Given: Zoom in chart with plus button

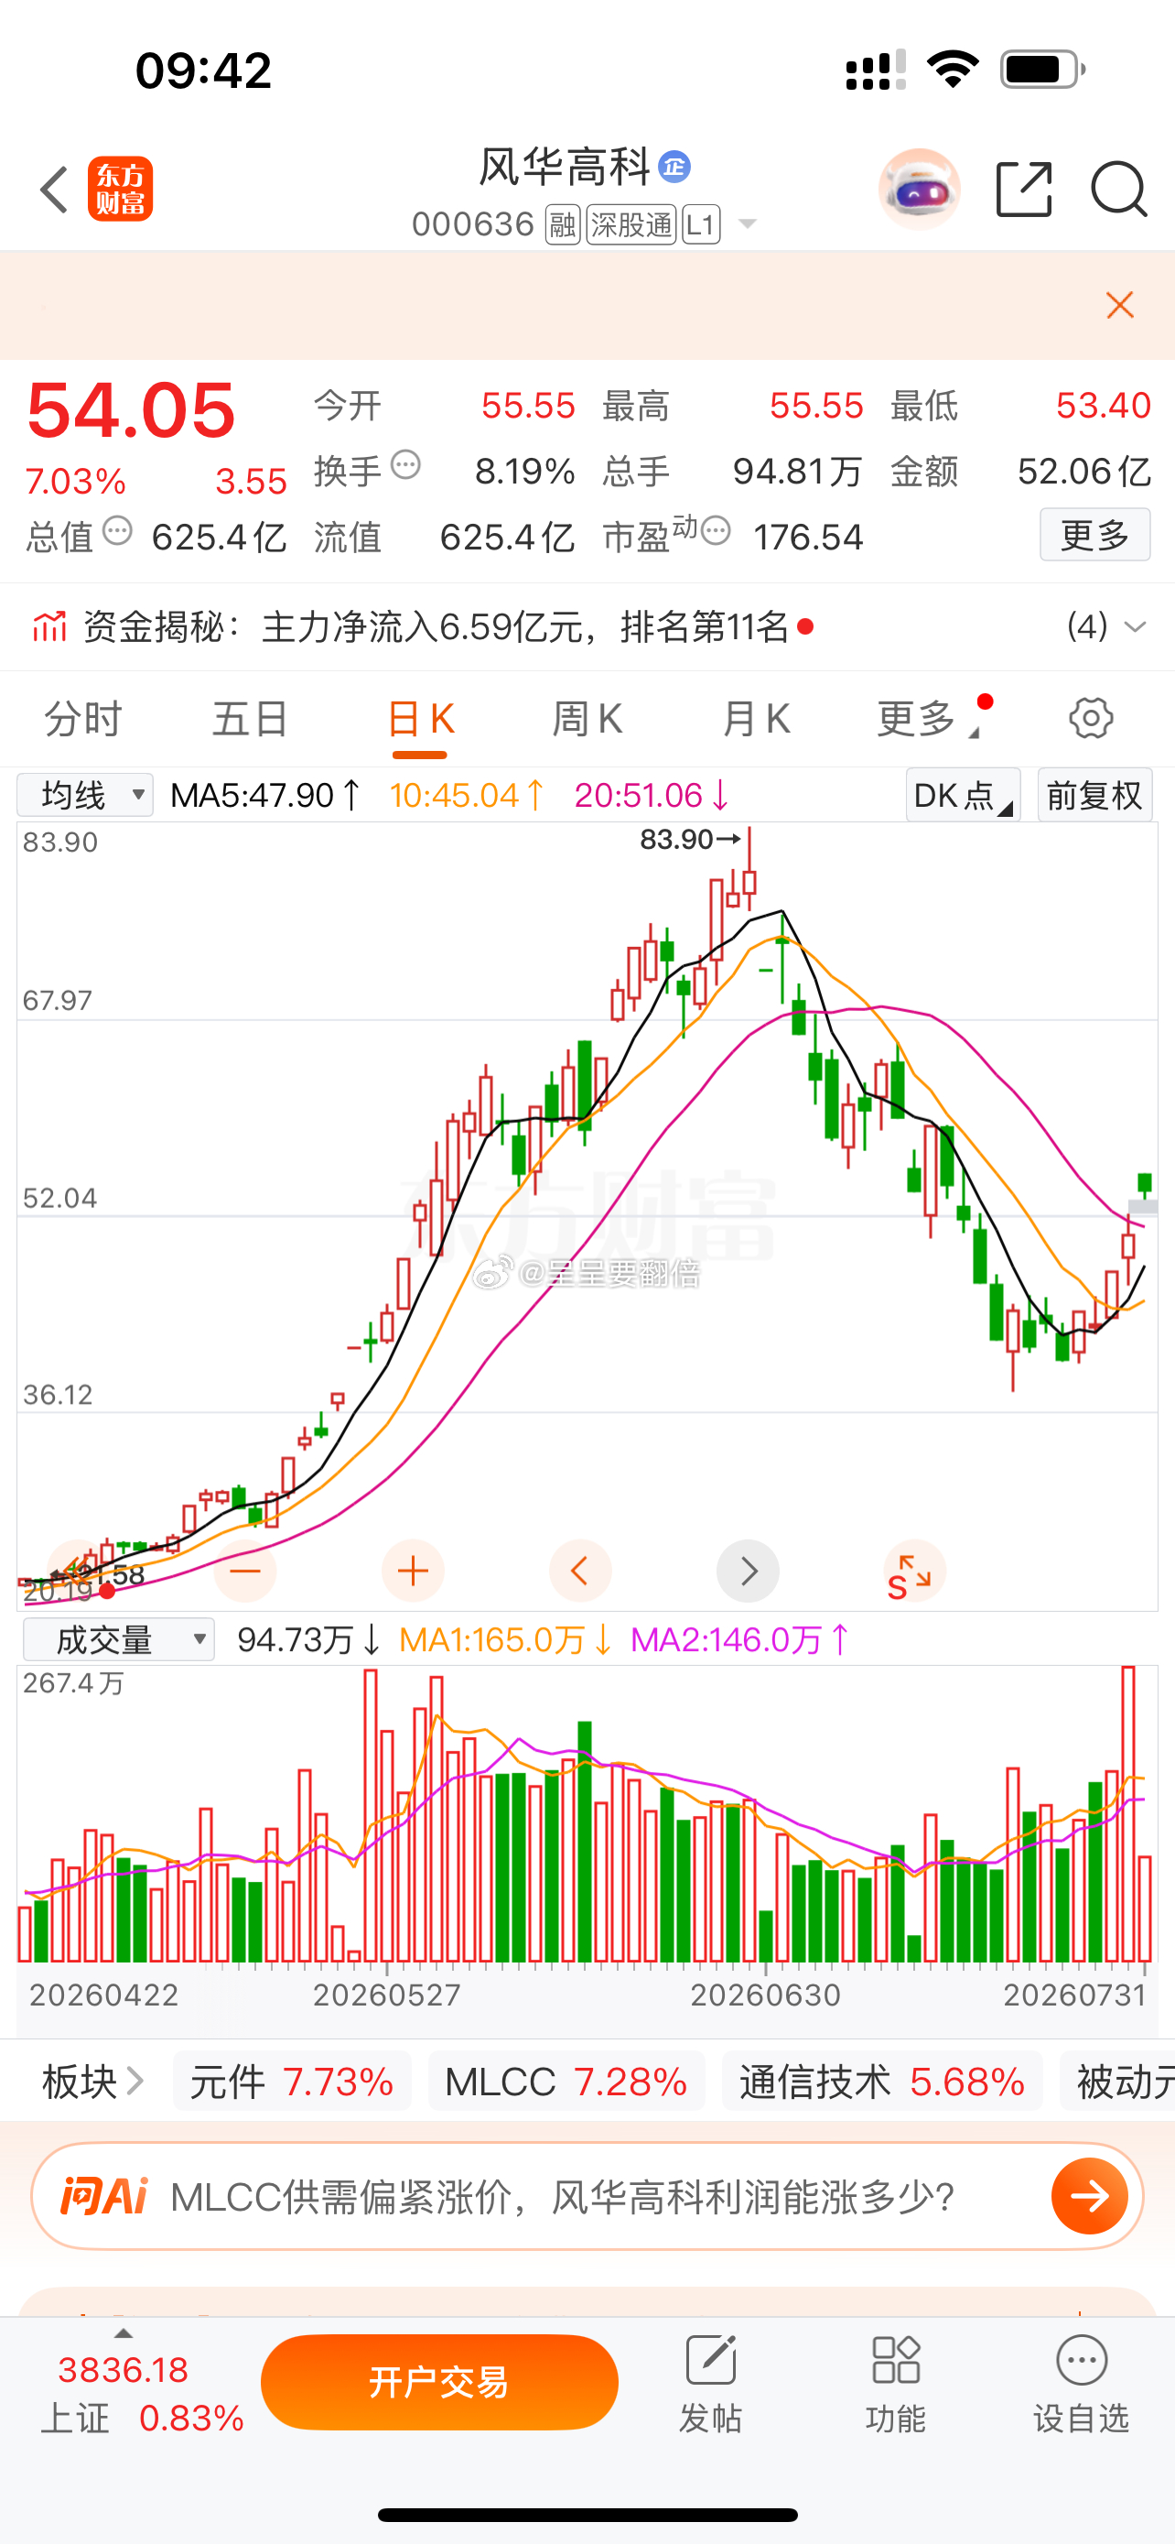Looking at the screenshot, I should pos(413,1571).
